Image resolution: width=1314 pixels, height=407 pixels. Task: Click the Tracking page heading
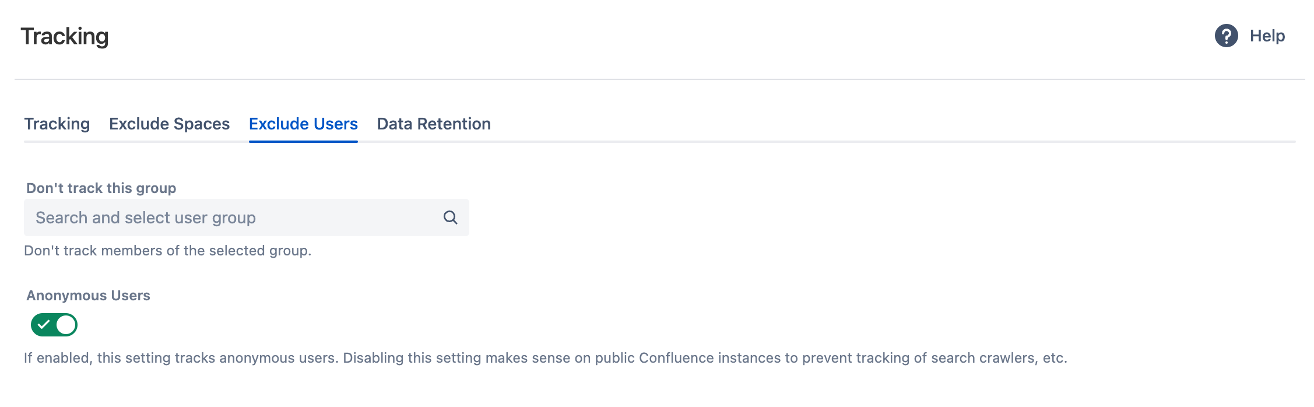[65, 36]
